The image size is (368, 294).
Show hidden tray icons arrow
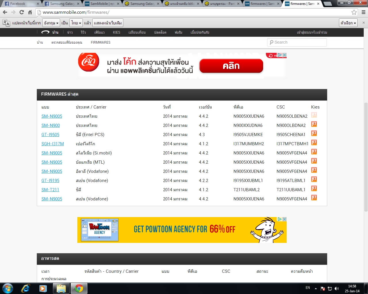point(316,289)
